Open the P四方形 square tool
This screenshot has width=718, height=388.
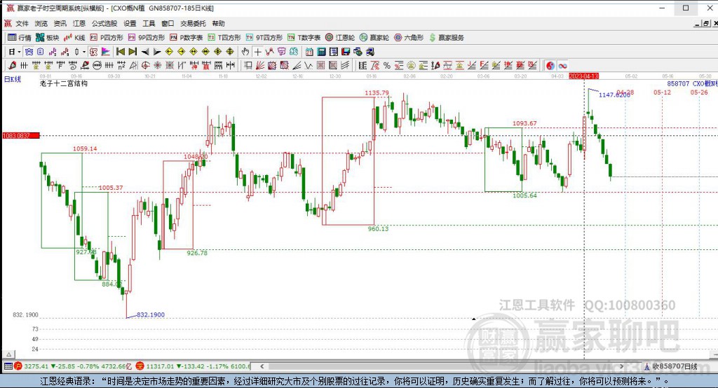pyautogui.click(x=107, y=37)
